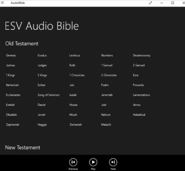Open Lamentations
185x171 pixels.
[x=141, y=95]
